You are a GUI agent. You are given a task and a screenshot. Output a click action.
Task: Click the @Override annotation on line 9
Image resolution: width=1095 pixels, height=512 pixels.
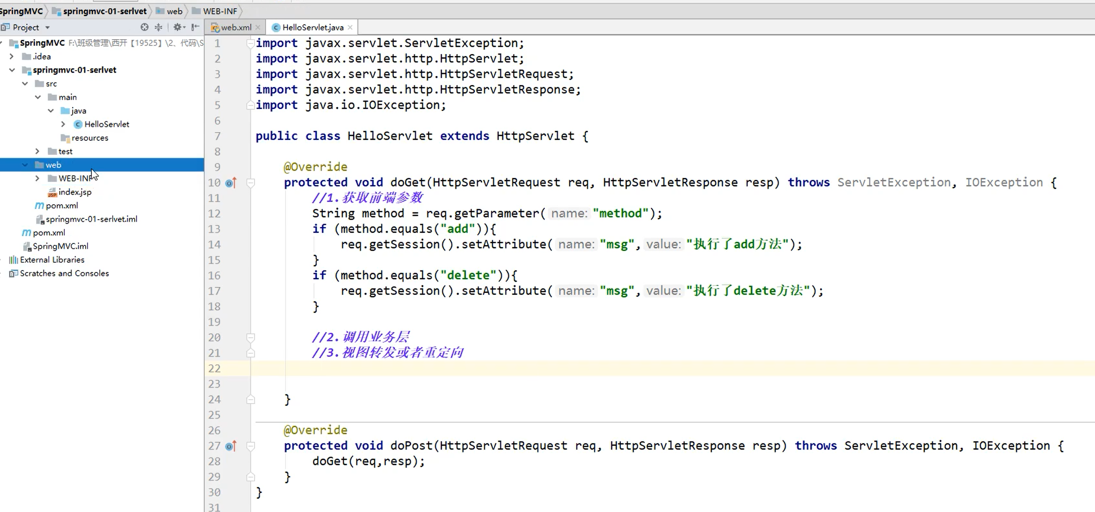pyautogui.click(x=315, y=167)
